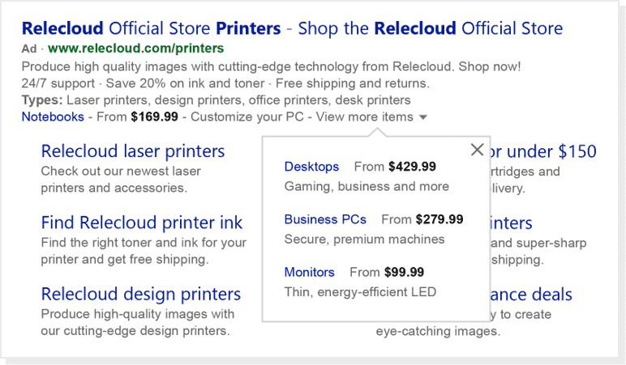Viewport: 626px width, 365px height.
Task: Click the $279.99 Business PCs price
Action: click(439, 219)
